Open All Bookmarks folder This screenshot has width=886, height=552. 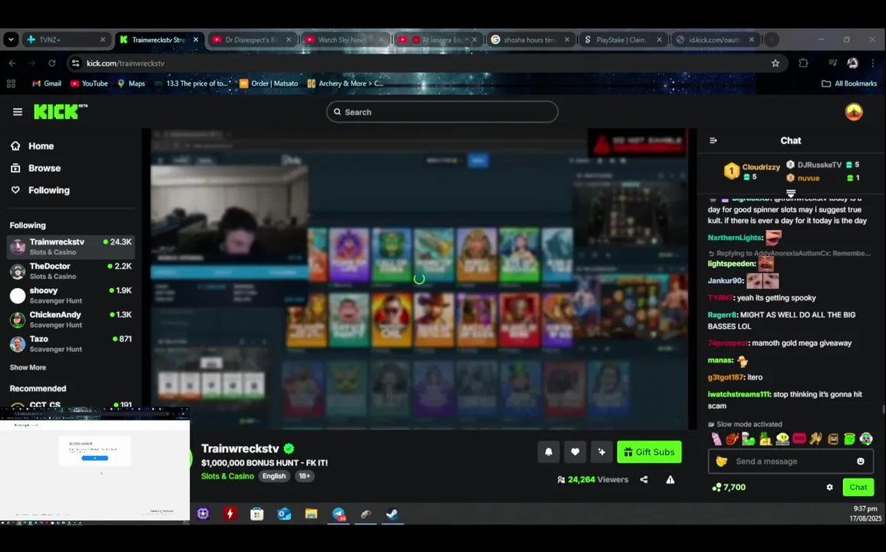[x=849, y=84]
